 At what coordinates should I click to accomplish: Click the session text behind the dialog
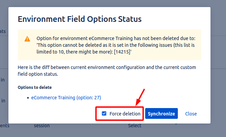(42, 126)
